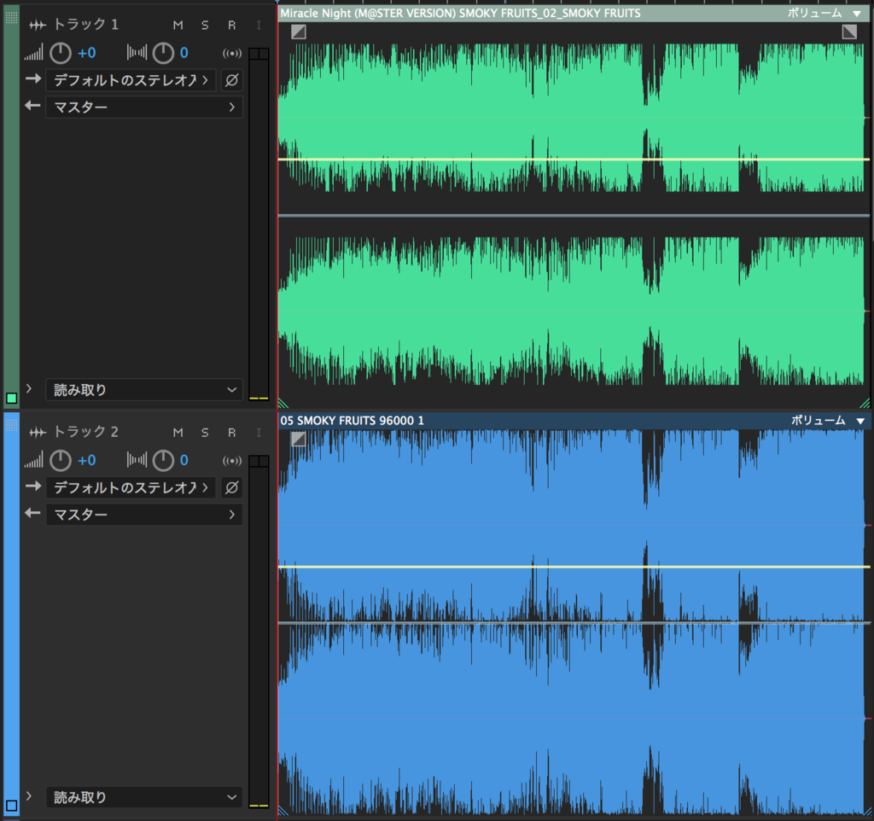Click Track 1 pan value 0

(184, 54)
